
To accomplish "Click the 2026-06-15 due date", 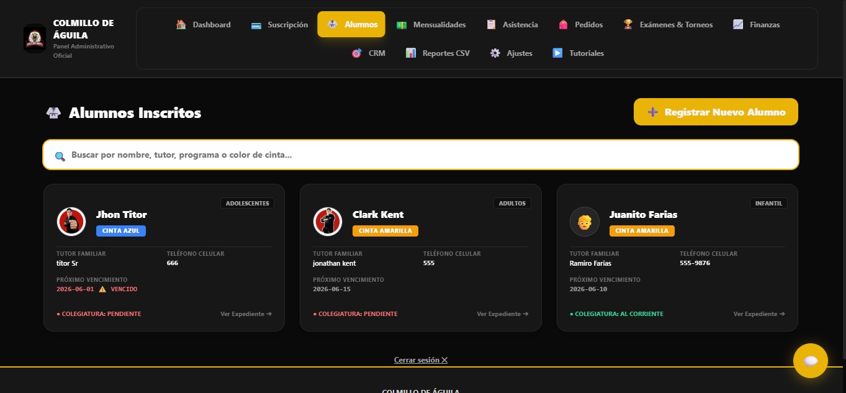I will [331, 289].
